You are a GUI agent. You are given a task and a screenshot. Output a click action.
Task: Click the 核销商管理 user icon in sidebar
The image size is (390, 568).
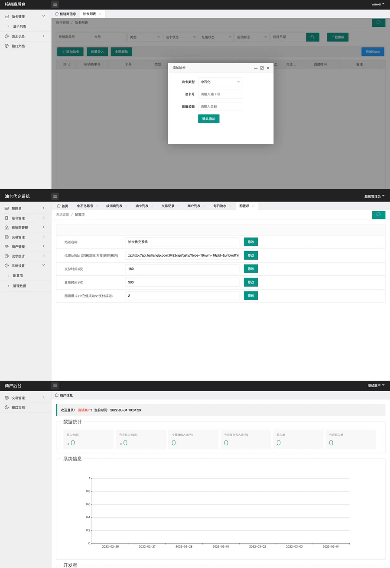[x=6, y=228]
